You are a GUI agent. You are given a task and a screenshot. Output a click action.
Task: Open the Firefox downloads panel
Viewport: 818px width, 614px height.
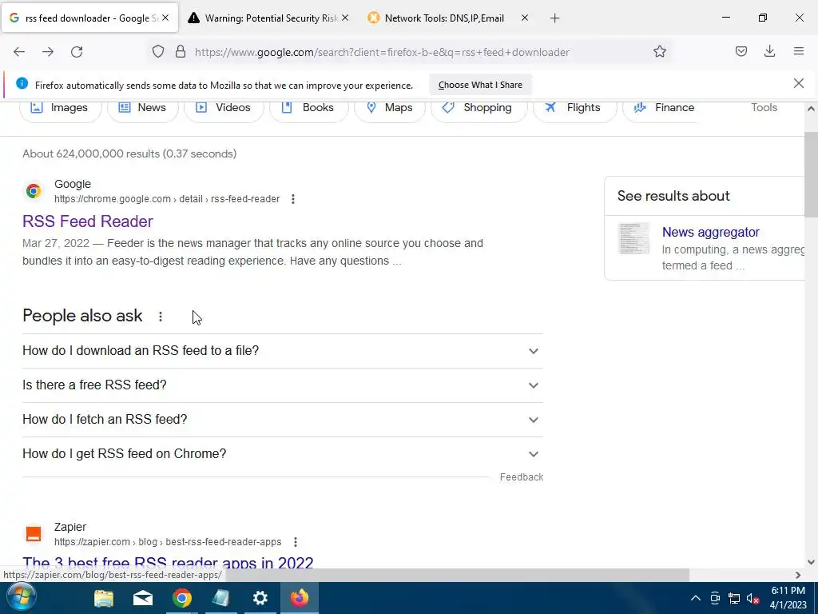[x=769, y=52]
